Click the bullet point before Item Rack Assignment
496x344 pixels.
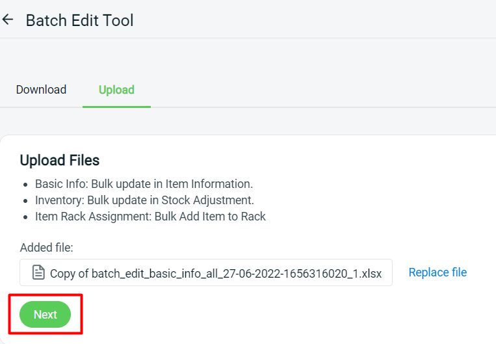pyautogui.click(x=24, y=217)
